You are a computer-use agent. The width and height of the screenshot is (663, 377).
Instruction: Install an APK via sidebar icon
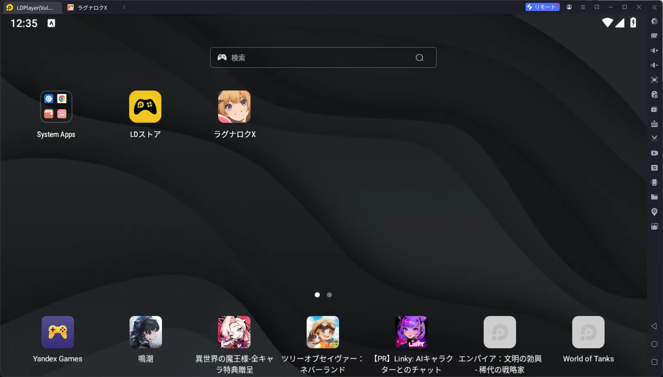pyautogui.click(x=654, y=124)
